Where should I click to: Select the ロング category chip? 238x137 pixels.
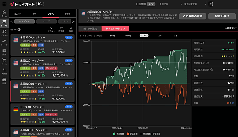(47, 21)
